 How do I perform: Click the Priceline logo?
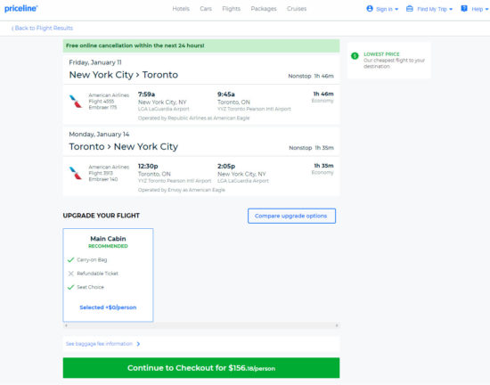point(21,9)
